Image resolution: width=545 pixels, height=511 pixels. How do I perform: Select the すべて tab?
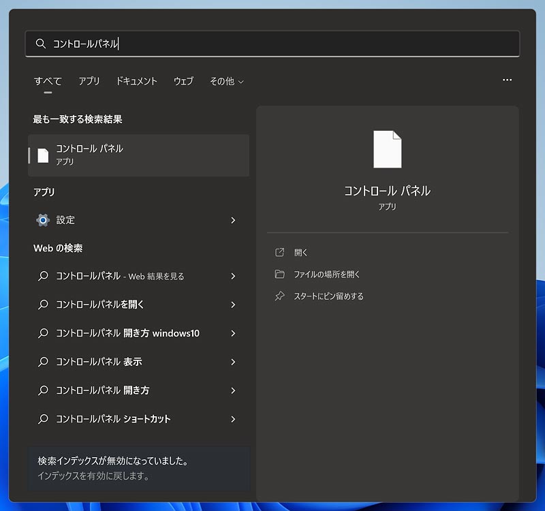(48, 81)
